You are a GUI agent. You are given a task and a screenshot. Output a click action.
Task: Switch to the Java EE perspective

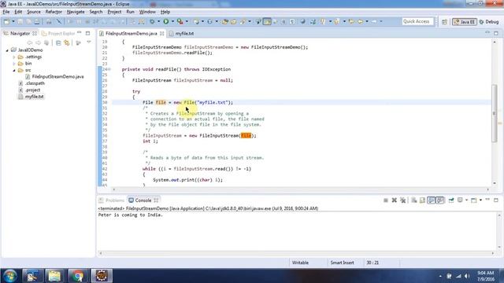[x=464, y=22]
